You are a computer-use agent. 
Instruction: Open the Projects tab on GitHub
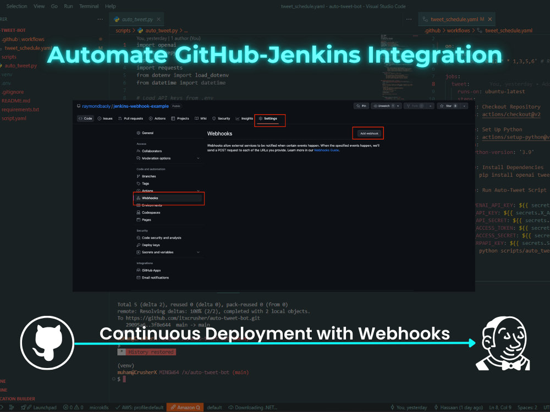[x=180, y=119]
